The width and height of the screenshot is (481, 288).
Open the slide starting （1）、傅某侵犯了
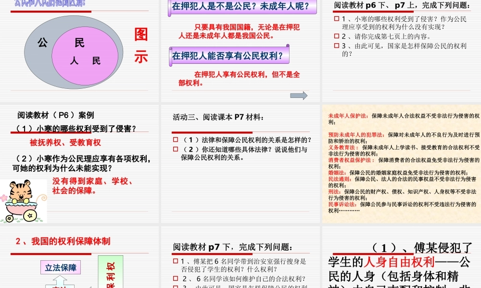(x=402, y=257)
